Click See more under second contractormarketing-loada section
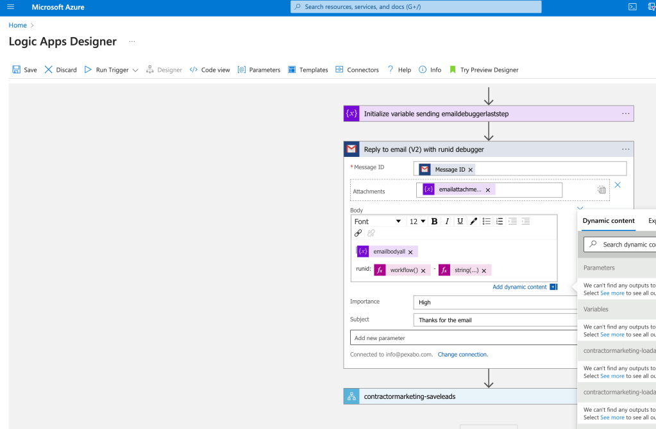This screenshot has width=656, height=429. pyautogui.click(x=612, y=417)
